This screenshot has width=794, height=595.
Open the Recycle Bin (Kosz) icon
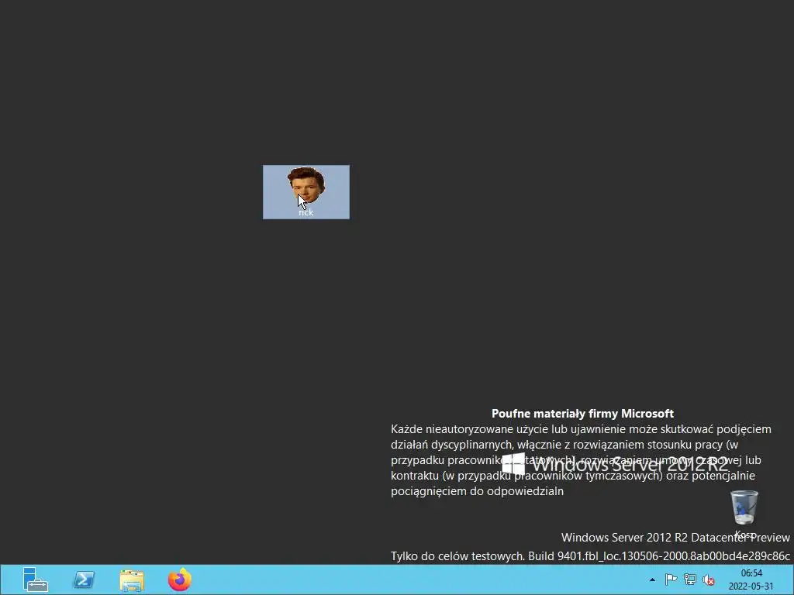point(744,513)
